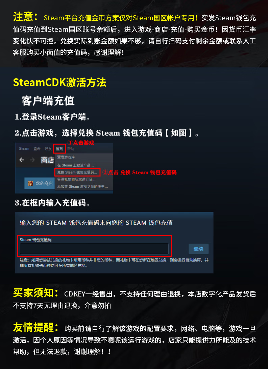This screenshot has height=369, width=268.
Task: Open the 好友 menu item
Action: 48,149
